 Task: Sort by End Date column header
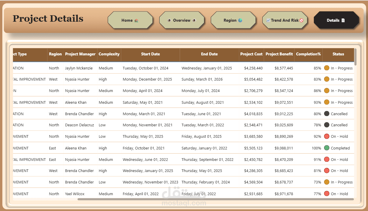[209, 54]
